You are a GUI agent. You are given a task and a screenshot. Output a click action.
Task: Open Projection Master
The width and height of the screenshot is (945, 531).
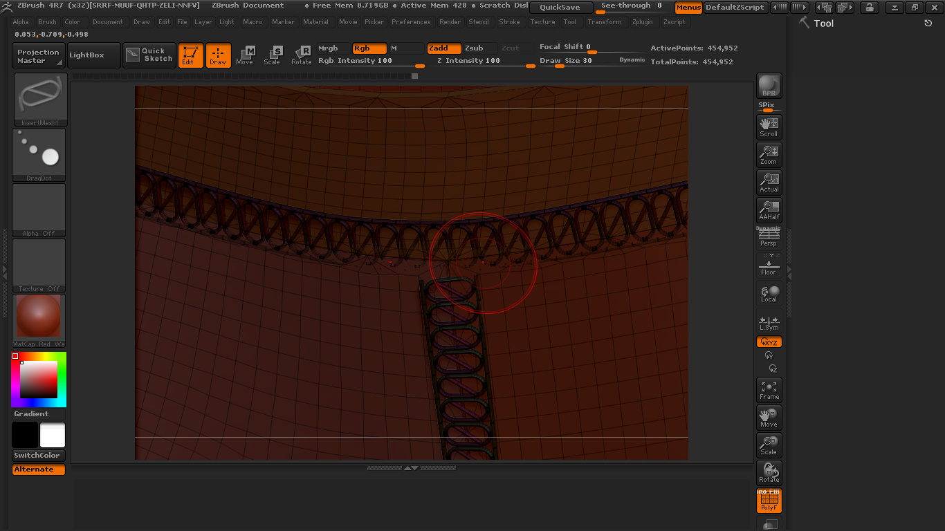pos(39,55)
